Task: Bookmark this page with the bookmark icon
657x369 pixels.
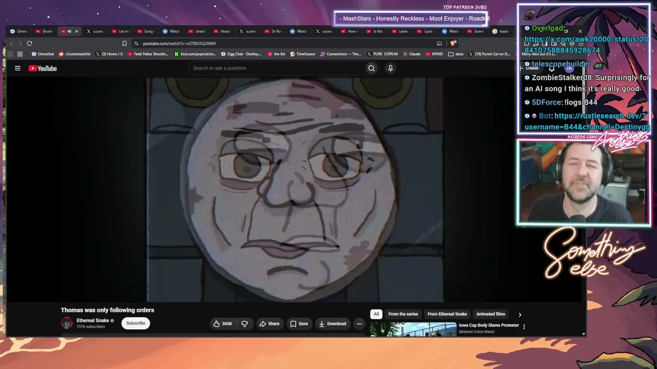Action: click(x=124, y=44)
